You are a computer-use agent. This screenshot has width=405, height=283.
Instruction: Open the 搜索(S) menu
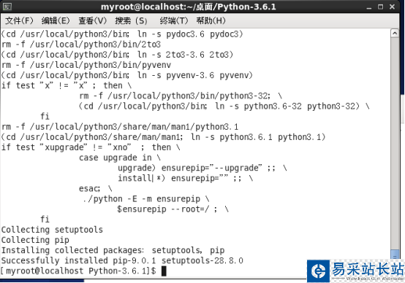coord(131,20)
